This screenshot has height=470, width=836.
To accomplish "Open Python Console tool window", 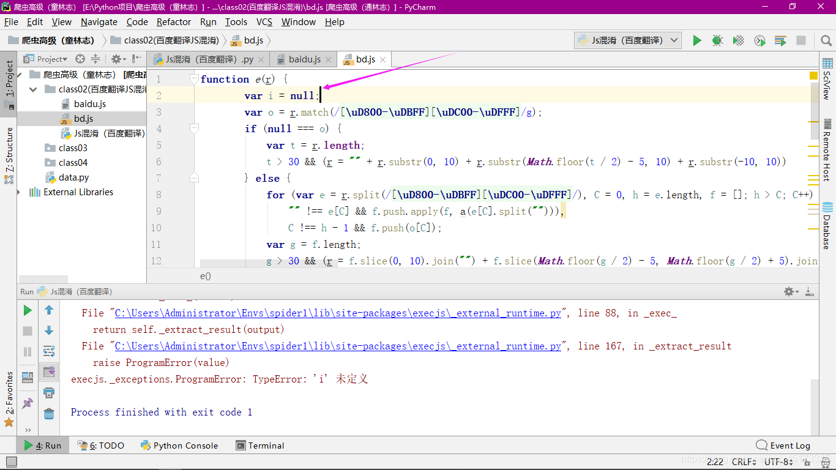I will point(179,446).
